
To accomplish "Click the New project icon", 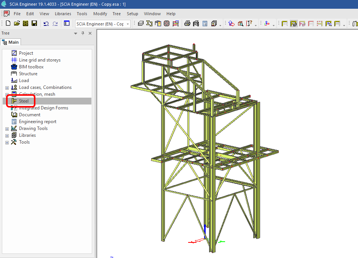I will coord(8,24).
